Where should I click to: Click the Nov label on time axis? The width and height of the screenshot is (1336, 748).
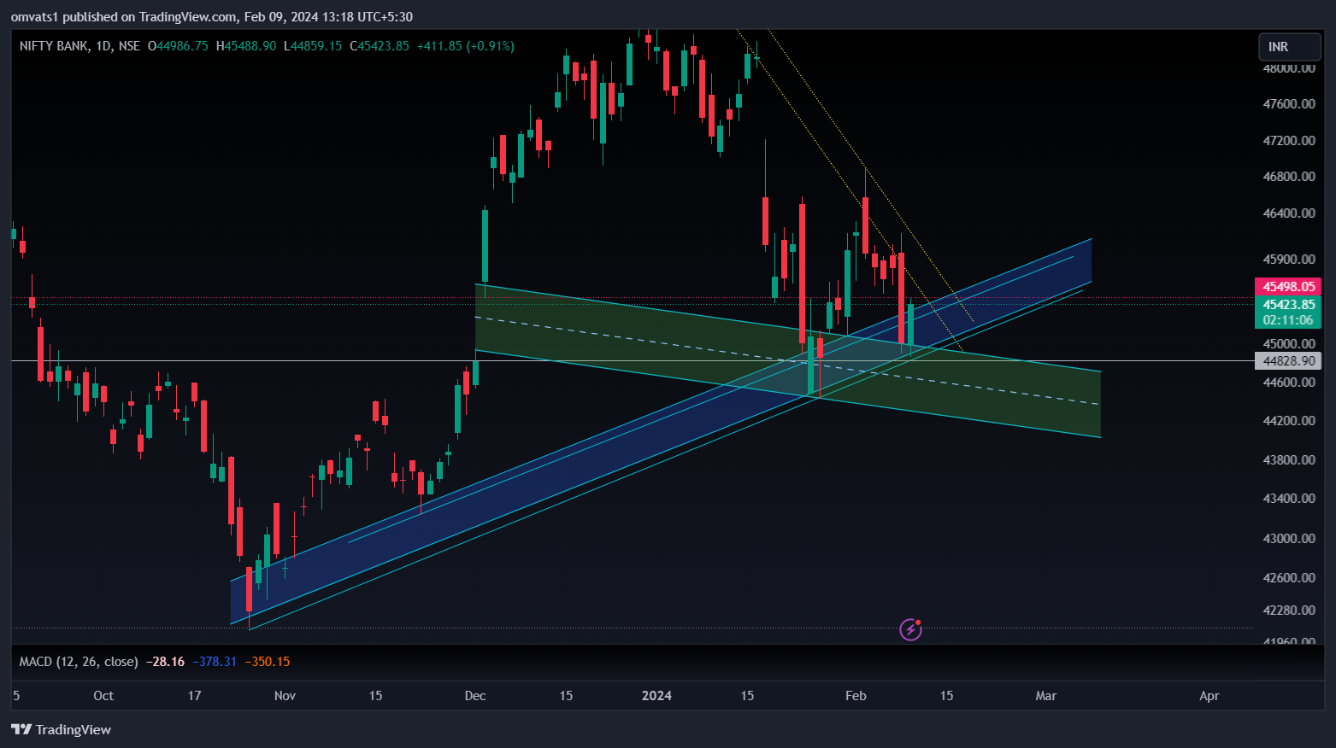point(285,696)
